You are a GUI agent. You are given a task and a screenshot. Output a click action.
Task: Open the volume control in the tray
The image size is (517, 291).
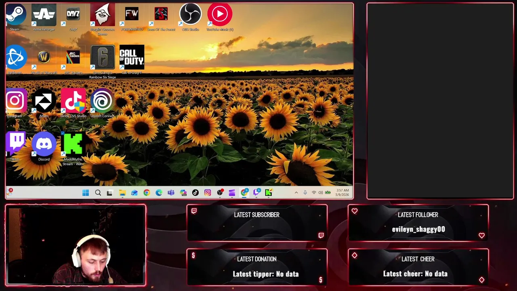321,193
